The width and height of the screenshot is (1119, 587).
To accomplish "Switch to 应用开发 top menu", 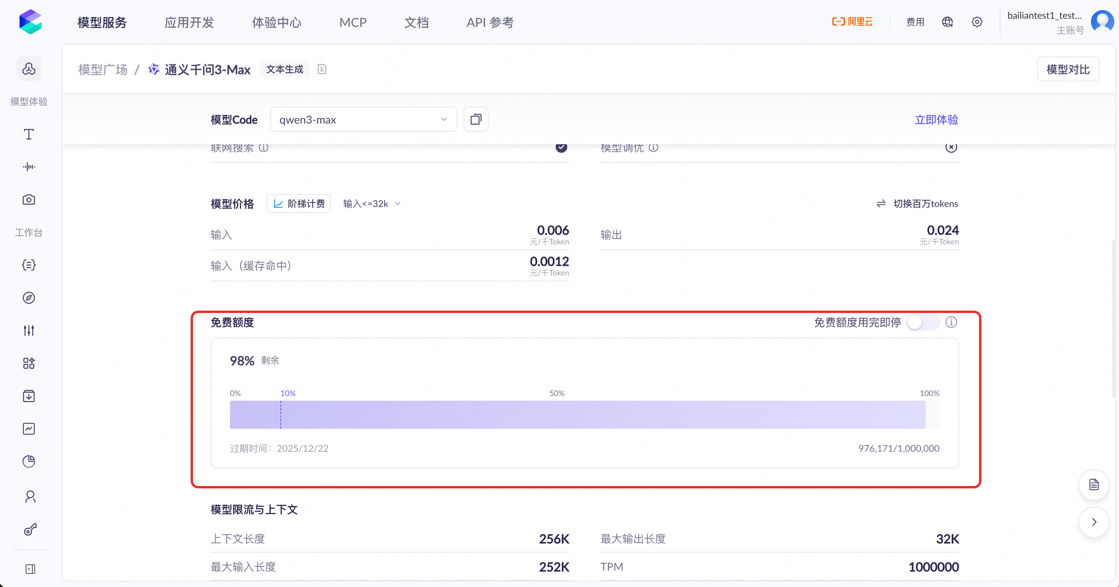I will 189,22.
